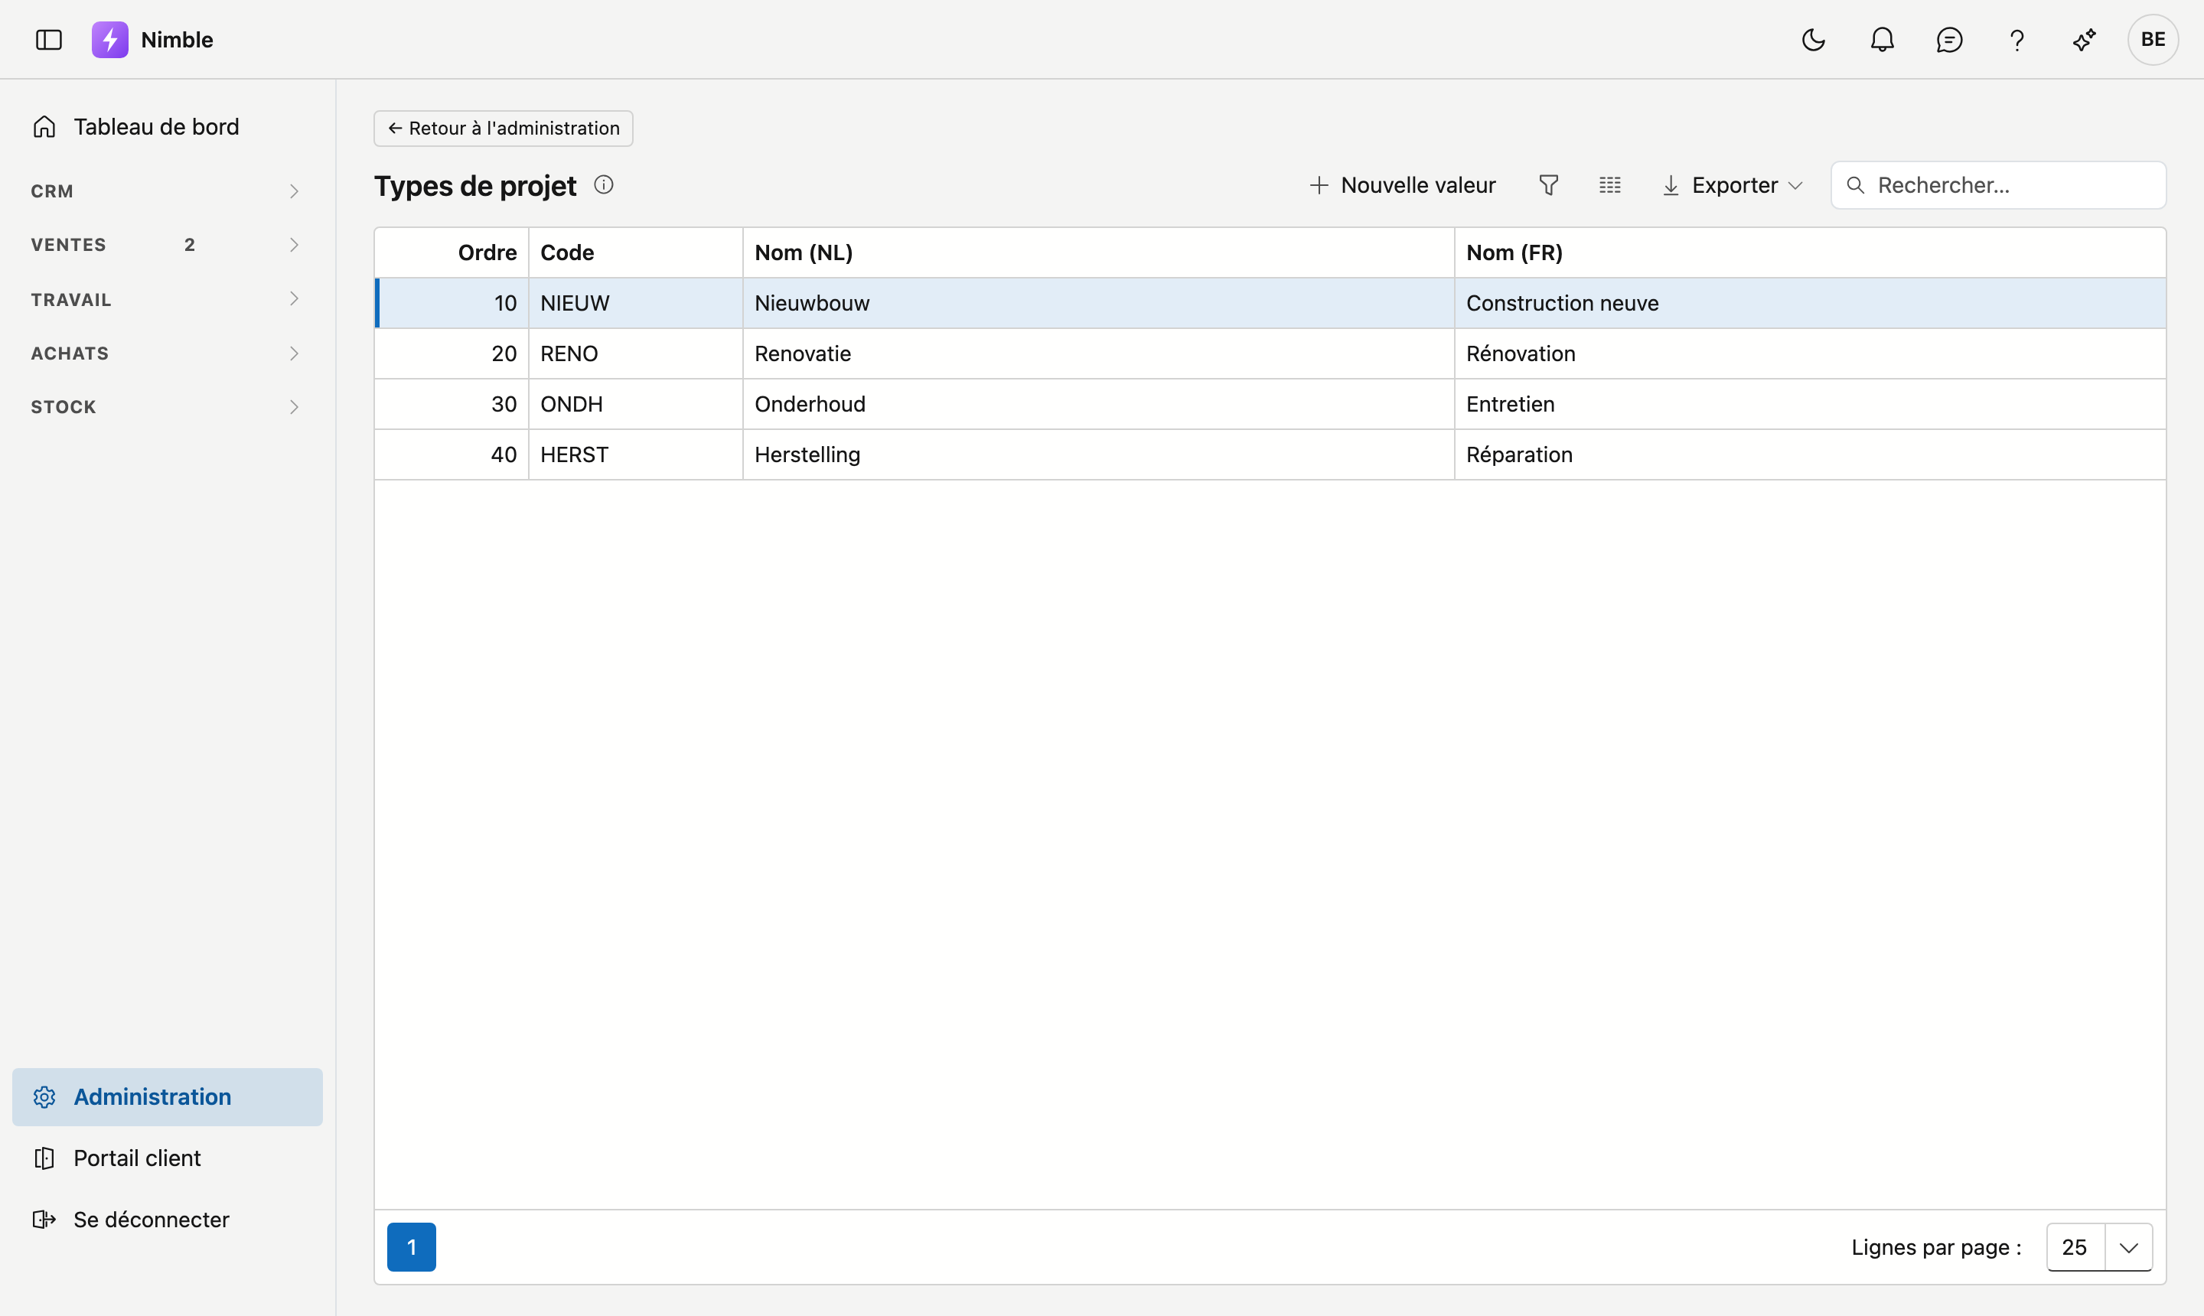This screenshot has width=2204, height=1316.
Task: Click Se déconnecter
Action: 168,1220
